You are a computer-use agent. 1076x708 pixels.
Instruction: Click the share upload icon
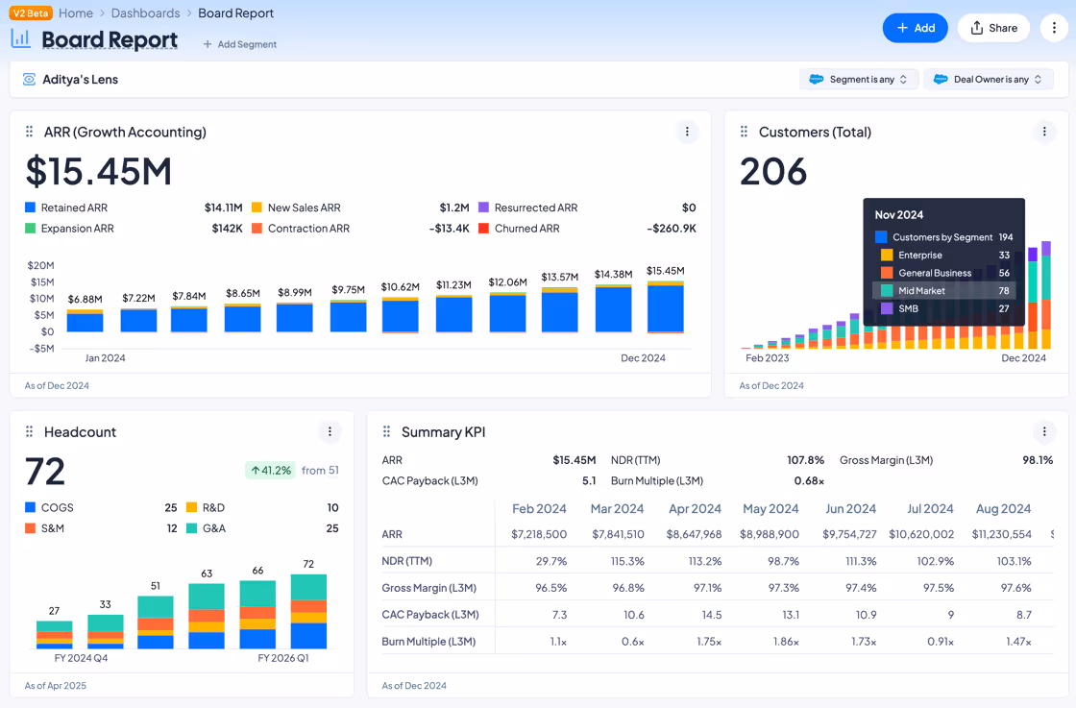tap(976, 28)
